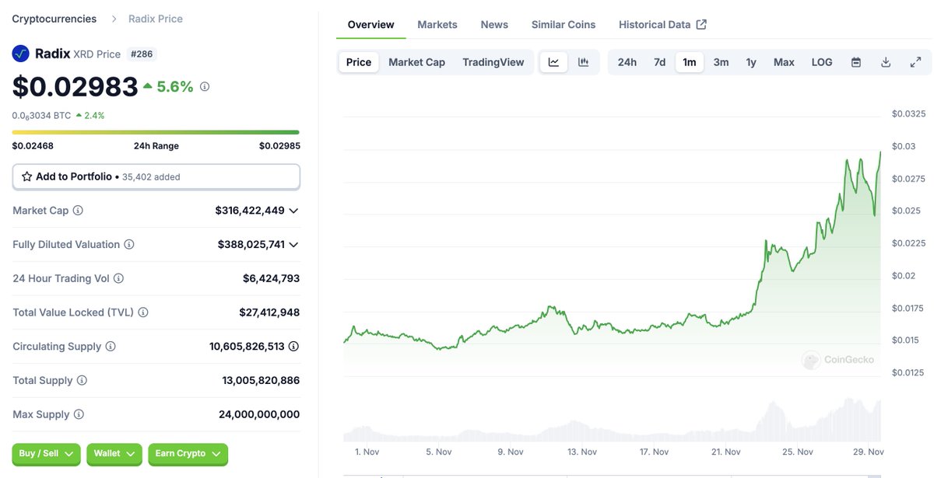Viewport: 934px width, 478px height.
Task: Download chart data via download icon
Action: [x=886, y=61]
